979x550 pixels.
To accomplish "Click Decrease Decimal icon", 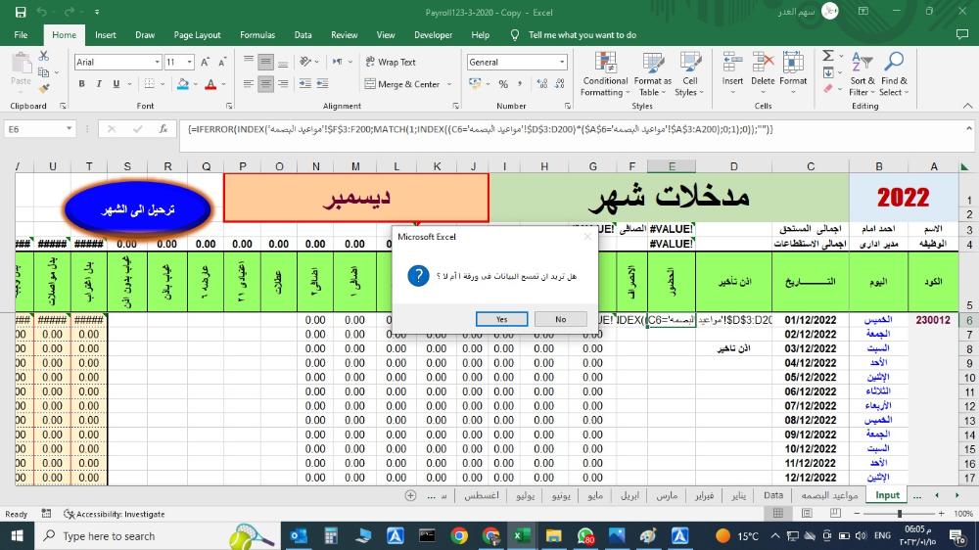I will 559,83.
